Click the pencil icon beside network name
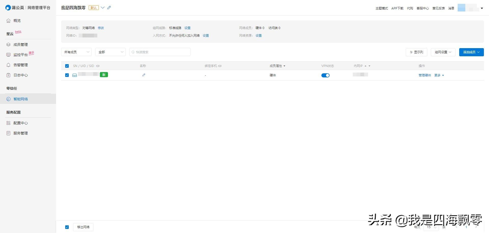The width and height of the screenshot is (489, 233). pos(109,8)
